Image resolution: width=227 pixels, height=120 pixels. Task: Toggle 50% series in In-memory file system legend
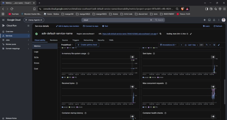coord(64,77)
